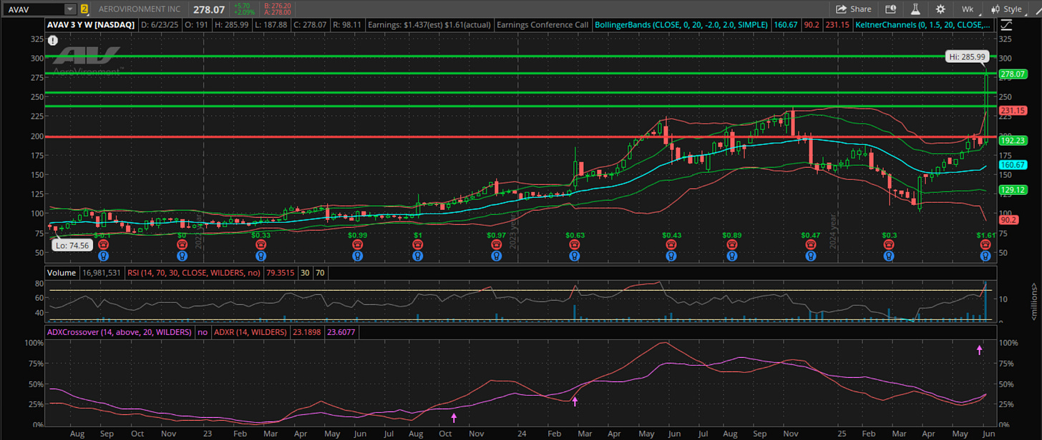Click the earnings phone icon under $0.33
Viewport: 1042px width, 440px height.
pyautogui.click(x=261, y=244)
